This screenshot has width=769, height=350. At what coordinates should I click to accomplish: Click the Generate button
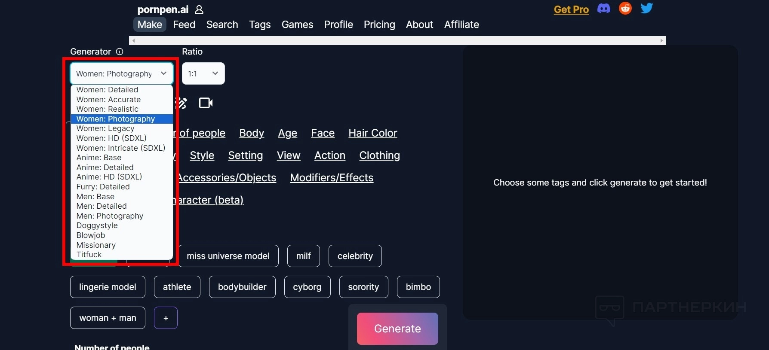[x=397, y=329]
